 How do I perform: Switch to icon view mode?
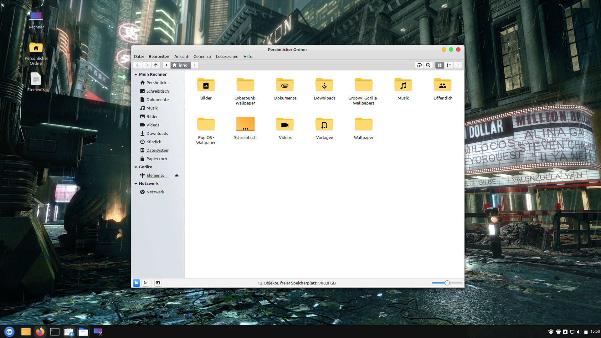click(440, 65)
